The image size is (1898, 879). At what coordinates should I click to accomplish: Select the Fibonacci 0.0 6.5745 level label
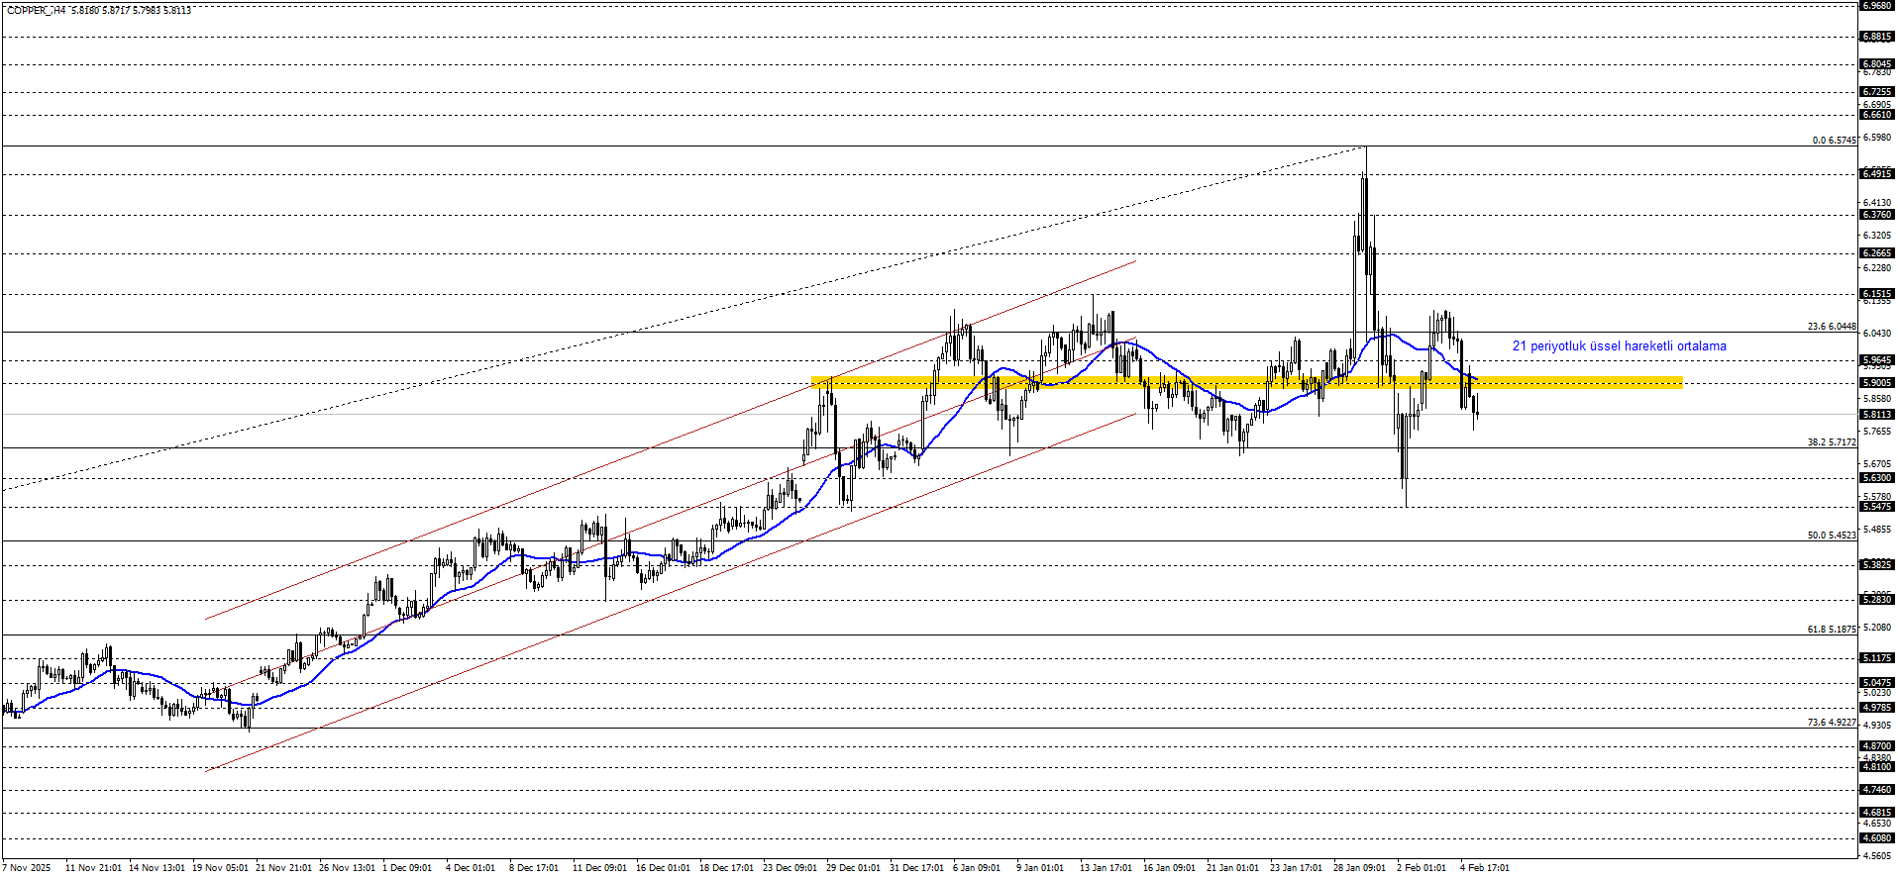pos(1834,141)
